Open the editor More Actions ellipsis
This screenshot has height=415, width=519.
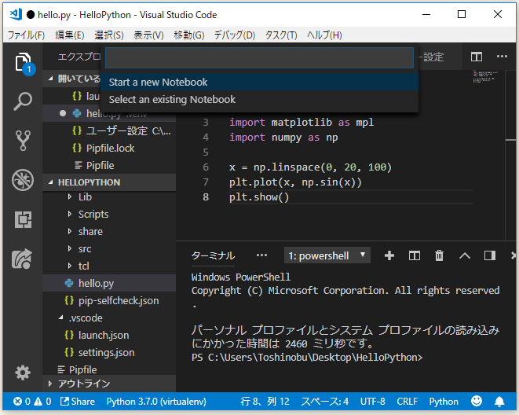(502, 57)
